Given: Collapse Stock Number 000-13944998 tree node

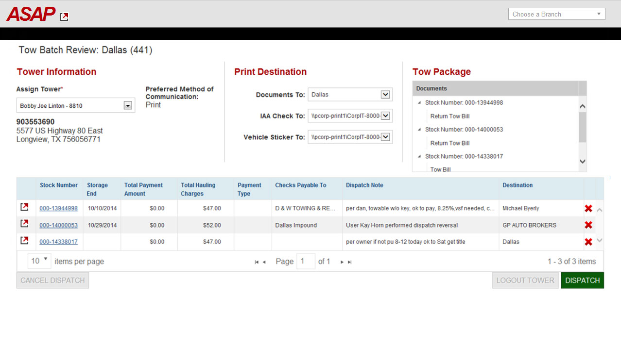Looking at the screenshot, I should click(x=419, y=103).
